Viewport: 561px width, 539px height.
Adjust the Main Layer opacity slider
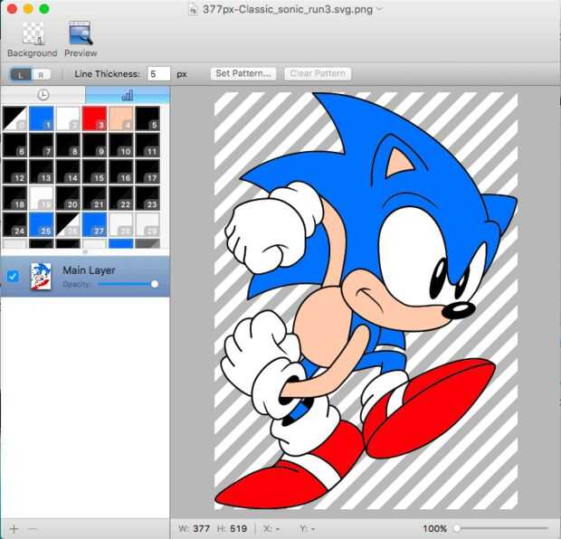click(128, 284)
